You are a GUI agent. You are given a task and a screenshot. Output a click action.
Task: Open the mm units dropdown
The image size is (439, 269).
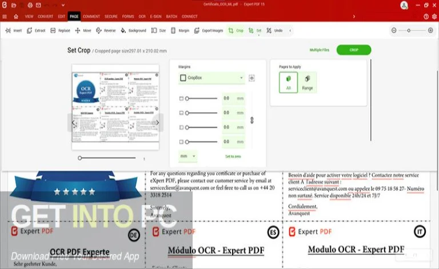[x=187, y=156]
